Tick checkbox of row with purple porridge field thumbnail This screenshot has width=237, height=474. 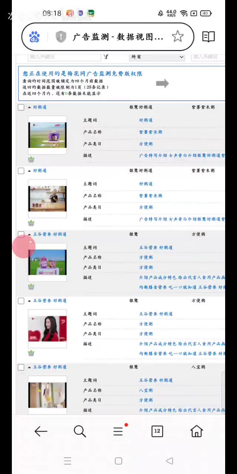coord(21,107)
